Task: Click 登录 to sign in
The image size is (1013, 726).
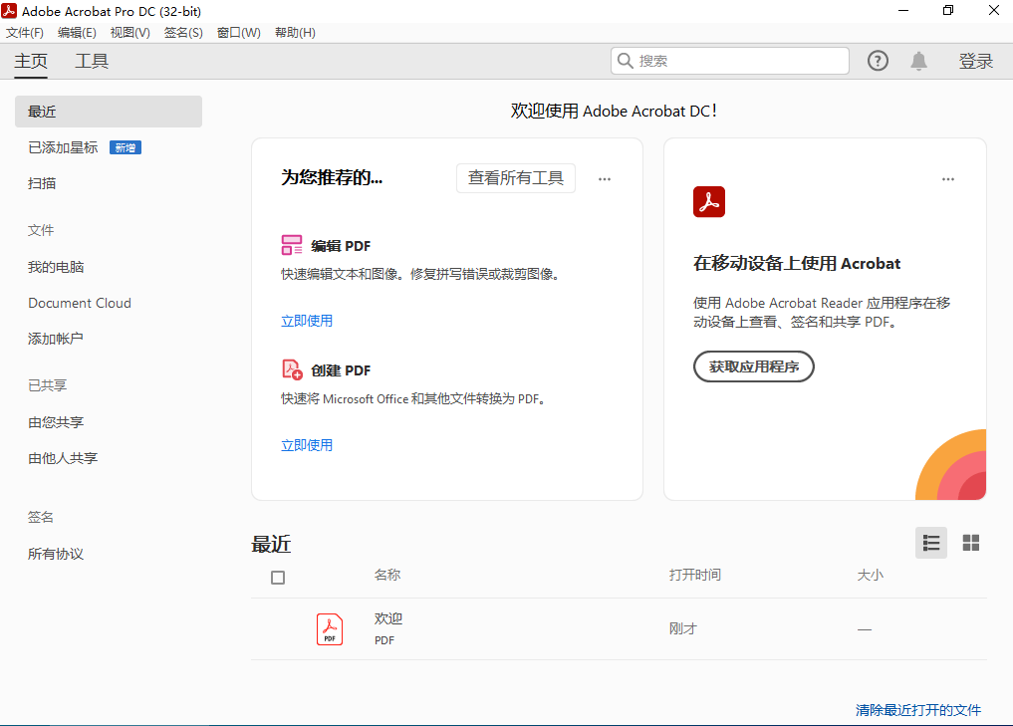Action: [x=975, y=61]
